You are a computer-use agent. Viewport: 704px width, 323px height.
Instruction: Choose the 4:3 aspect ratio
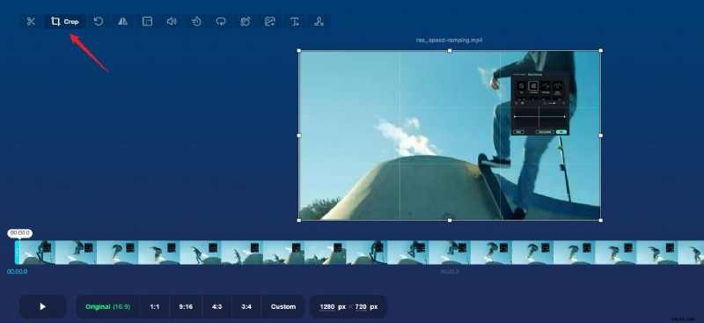pos(216,306)
